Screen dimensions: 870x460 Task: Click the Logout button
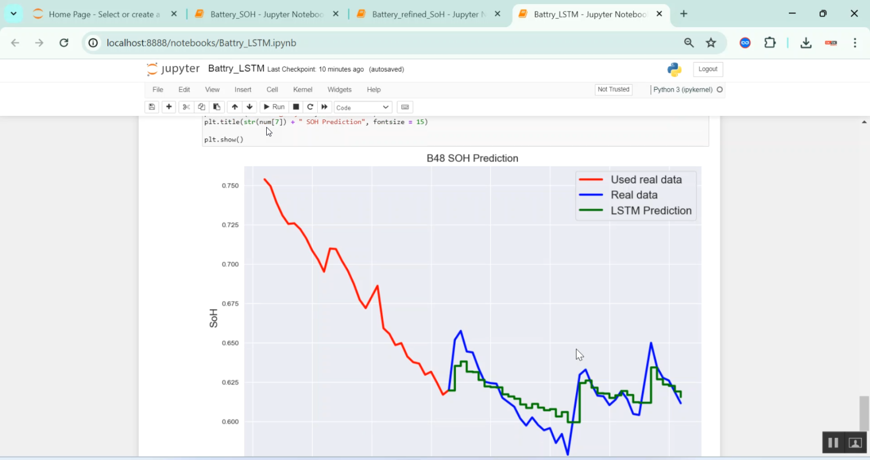coord(708,69)
